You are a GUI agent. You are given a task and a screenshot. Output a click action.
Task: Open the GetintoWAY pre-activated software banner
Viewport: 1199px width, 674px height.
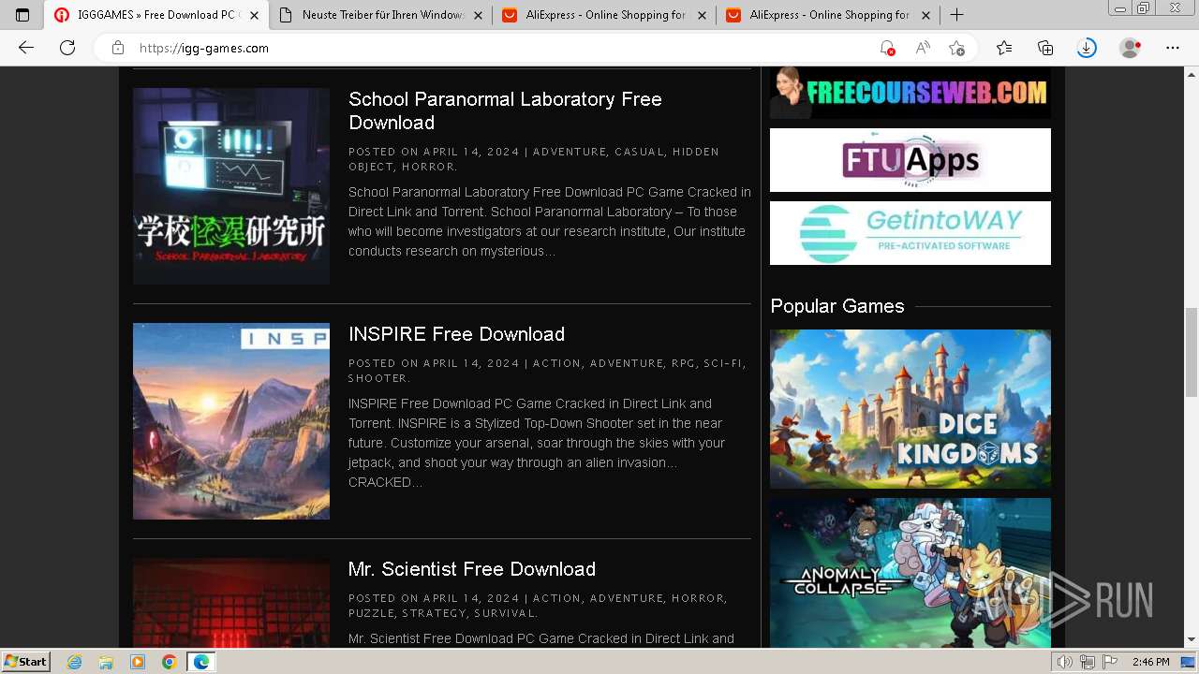point(910,233)
